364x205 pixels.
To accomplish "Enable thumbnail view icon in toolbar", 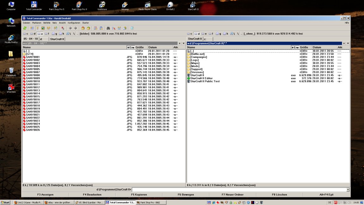I will point(43,28).
